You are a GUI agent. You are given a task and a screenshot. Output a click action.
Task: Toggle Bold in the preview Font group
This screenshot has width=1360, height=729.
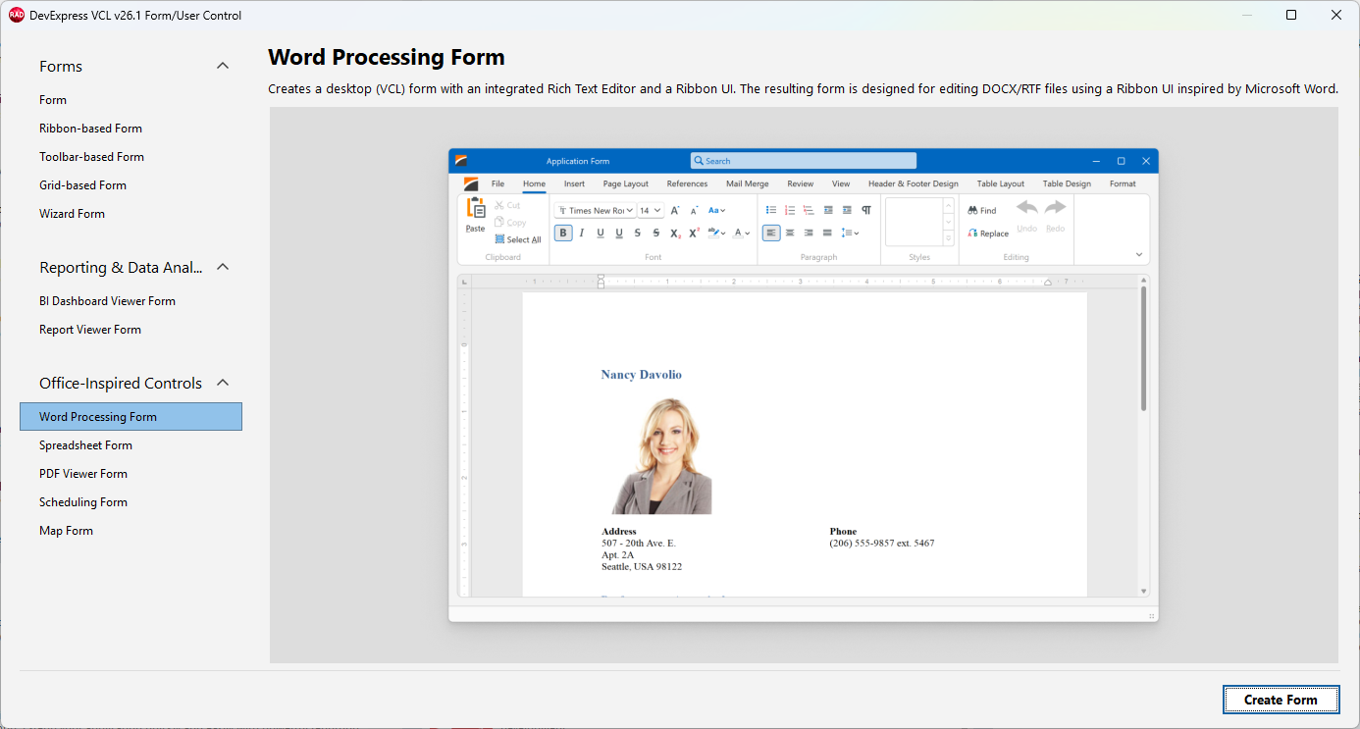[x=563, y=233]
